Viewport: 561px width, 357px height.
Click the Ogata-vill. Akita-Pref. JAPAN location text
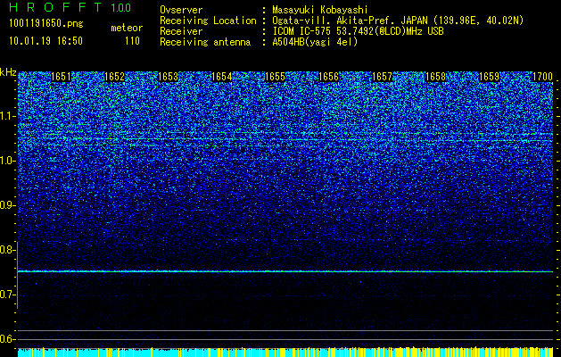pyautogui.click(x=398, y=21)
